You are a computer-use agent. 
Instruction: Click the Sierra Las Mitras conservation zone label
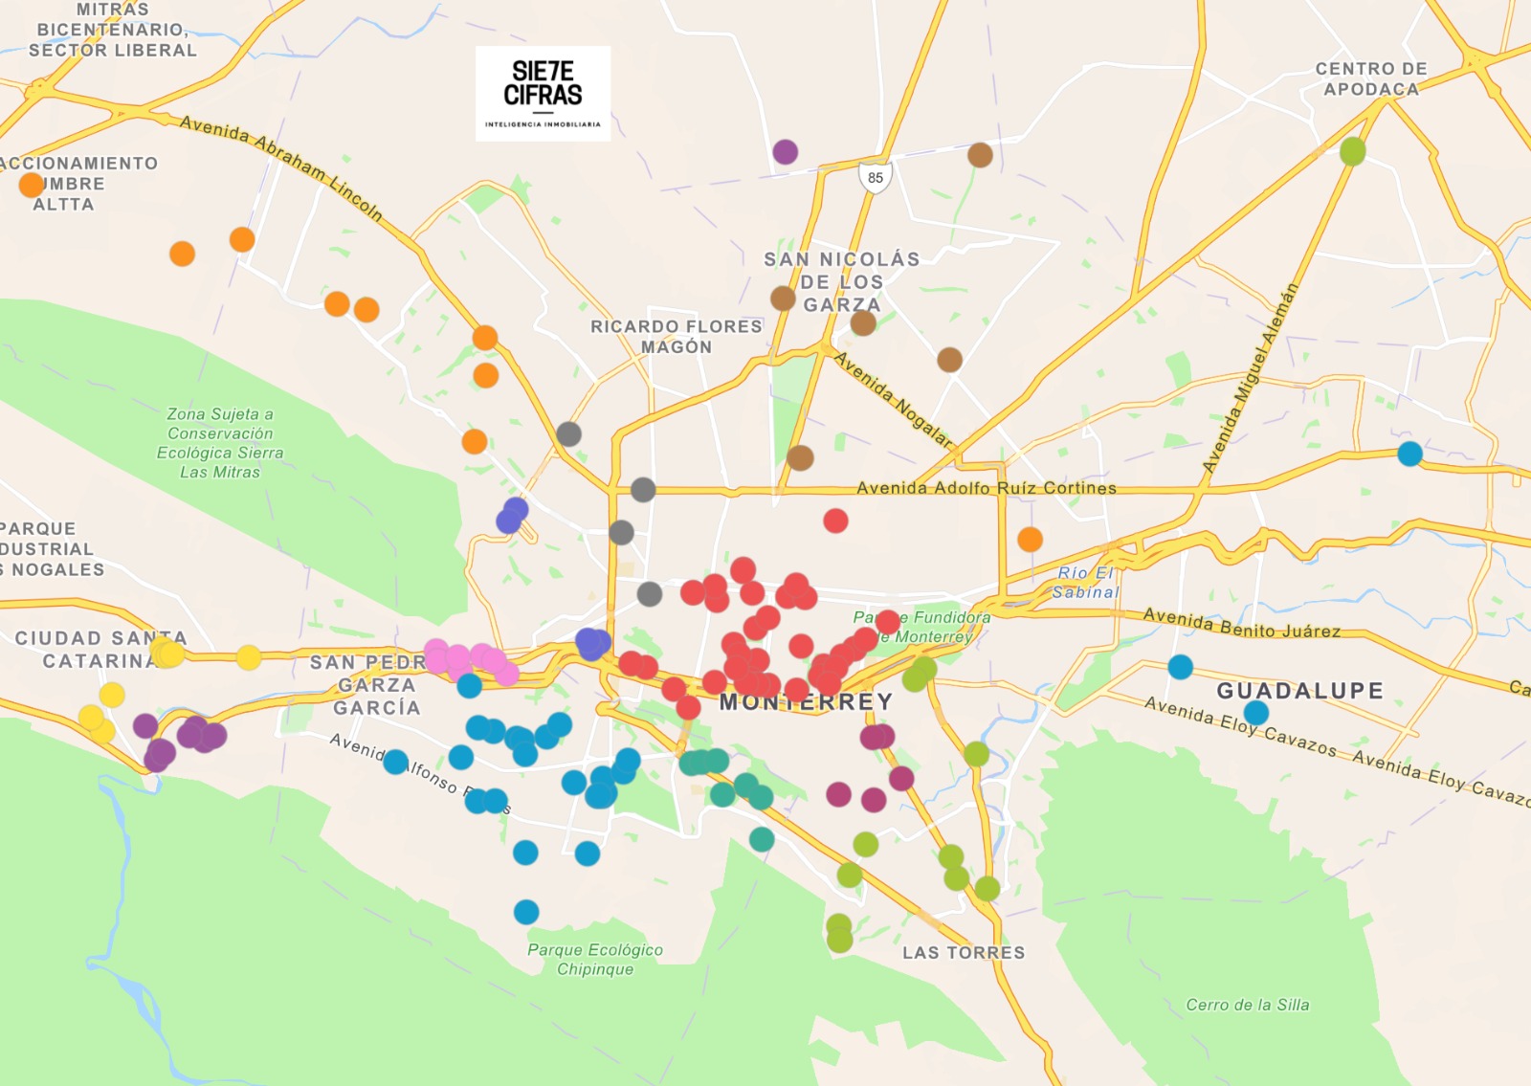coord(220,443)
